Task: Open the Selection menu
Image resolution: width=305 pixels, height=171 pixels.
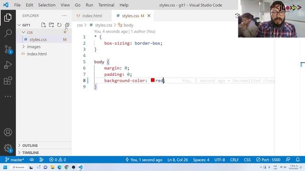Action: point(47,5)
